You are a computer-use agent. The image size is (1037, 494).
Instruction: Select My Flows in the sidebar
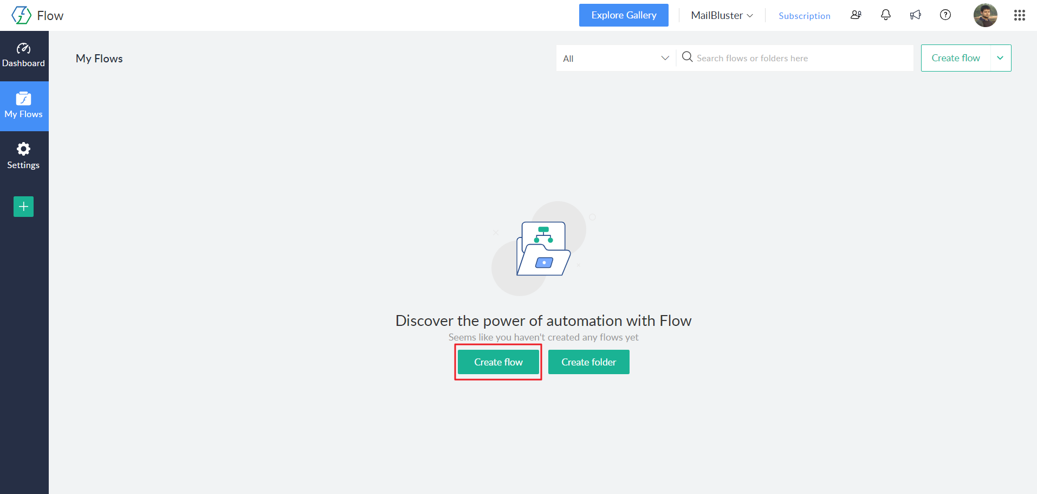[24, 106]
